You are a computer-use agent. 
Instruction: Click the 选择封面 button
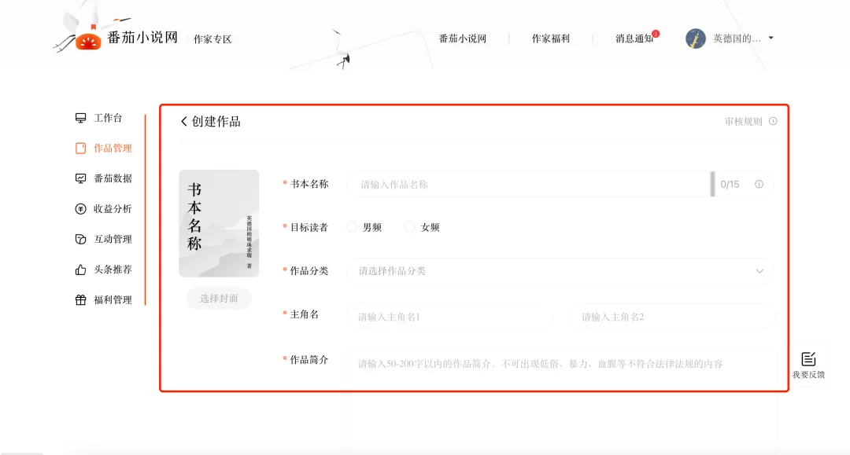[219, 299]
